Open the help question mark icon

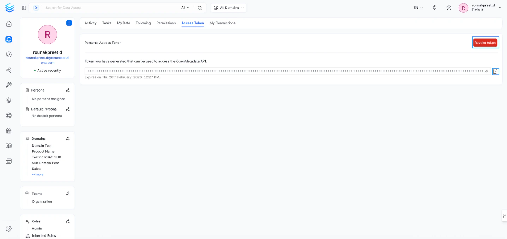pos(449,8)
